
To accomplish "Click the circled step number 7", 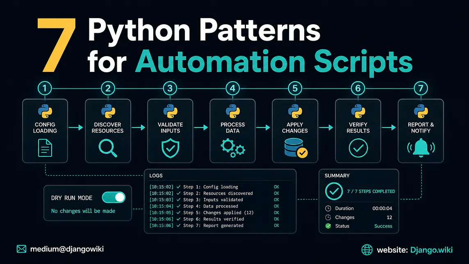I will [x=421, y=88].
